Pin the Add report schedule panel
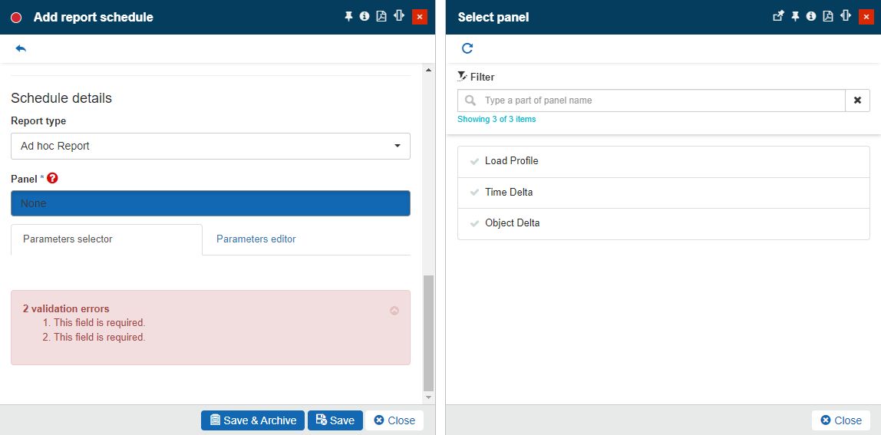The height and width of the screenshot is (435, 881). (x=348, y=16)
